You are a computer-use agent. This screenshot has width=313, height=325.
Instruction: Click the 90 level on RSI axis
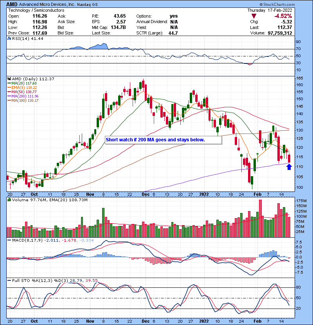point(298,42)
